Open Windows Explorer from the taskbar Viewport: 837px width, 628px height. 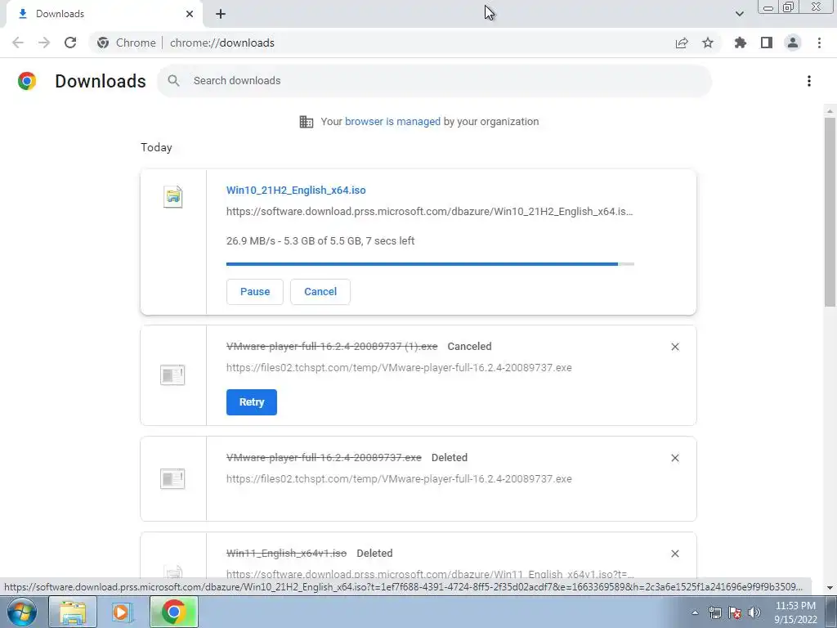[x=73, y=612]
